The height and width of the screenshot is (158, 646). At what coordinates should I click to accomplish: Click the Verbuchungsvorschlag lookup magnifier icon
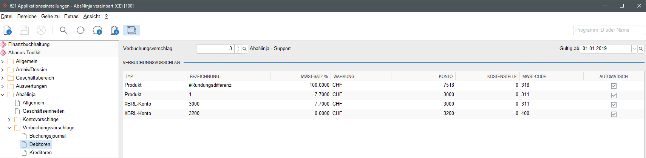pos(244,49)
